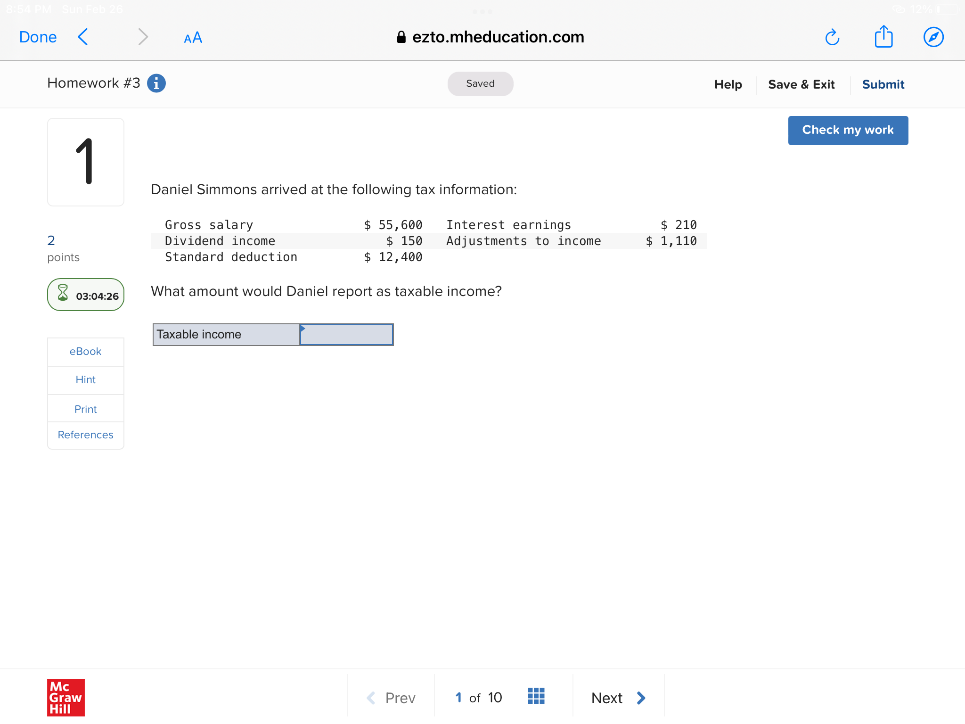Tap the browser forward arrow
Screen dimensions: 965x724
[143, 37]
